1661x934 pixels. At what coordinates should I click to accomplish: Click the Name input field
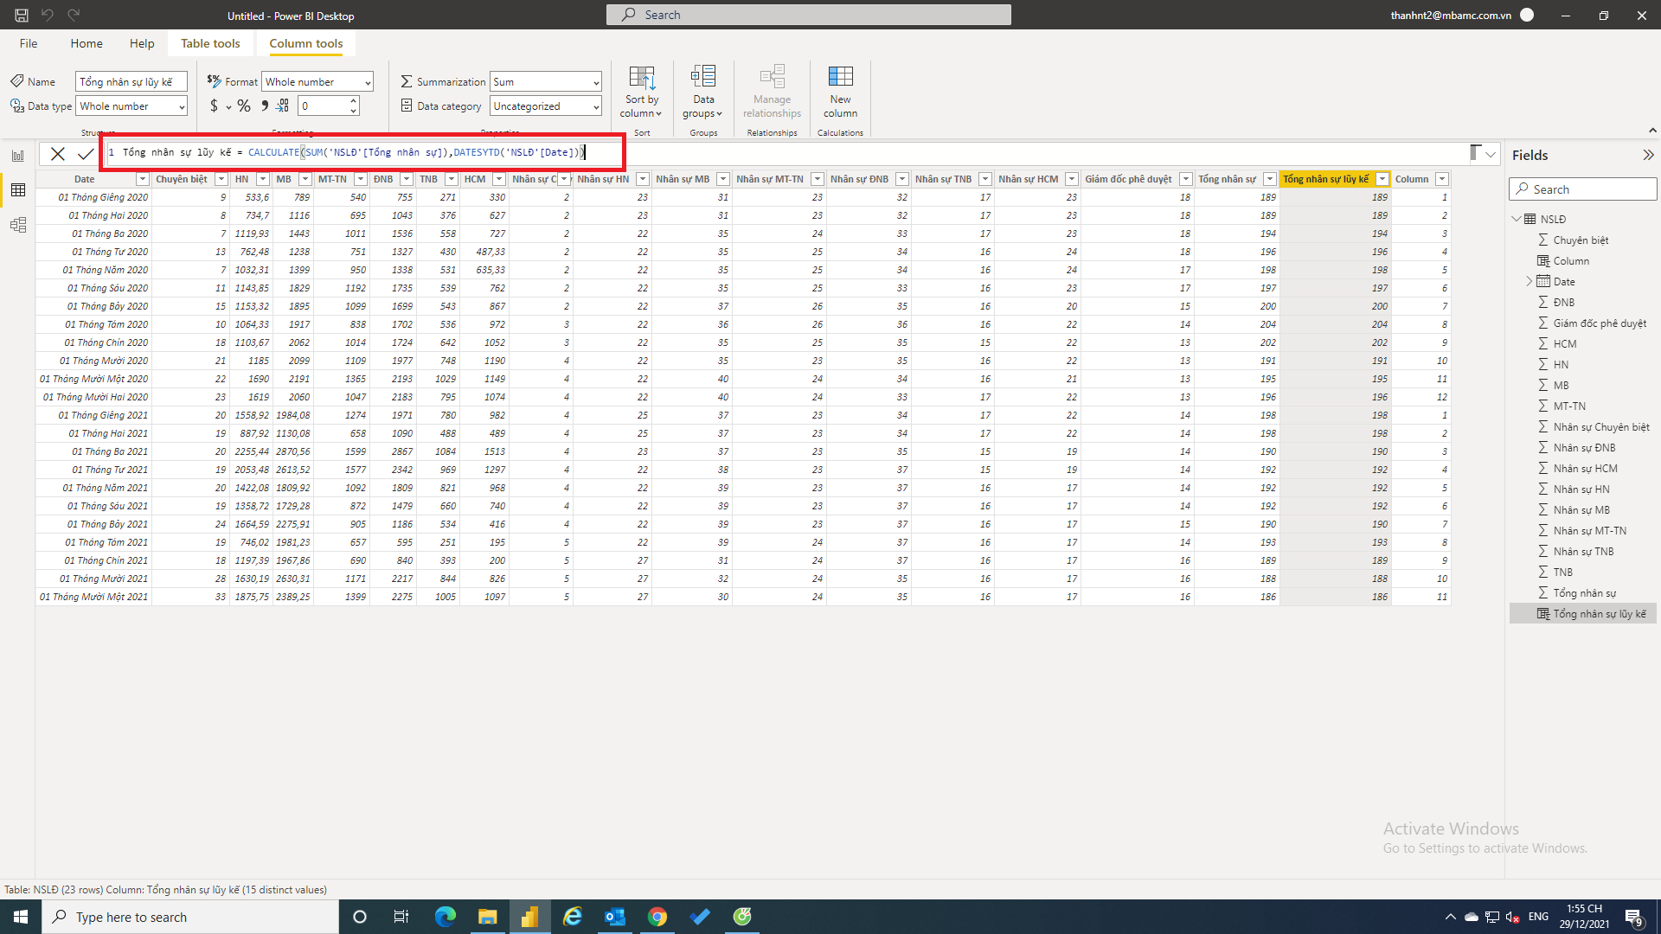click(131, 82)
